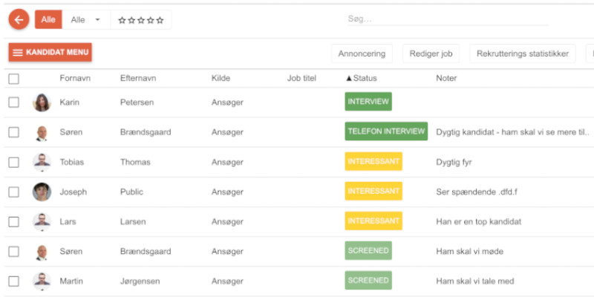Click the Annoncering button
The height and width of the screenshot is (297, 594).
pos(362,53)
